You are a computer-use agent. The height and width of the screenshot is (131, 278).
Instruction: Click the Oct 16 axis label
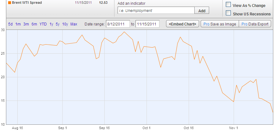(189, 128)
